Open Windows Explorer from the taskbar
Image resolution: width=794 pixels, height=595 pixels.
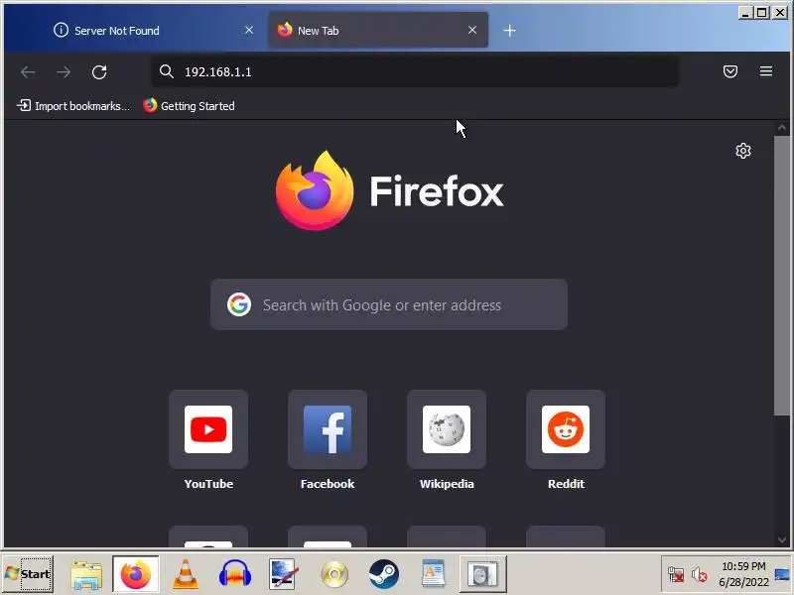pyautogui.click(x=86, y=575)
